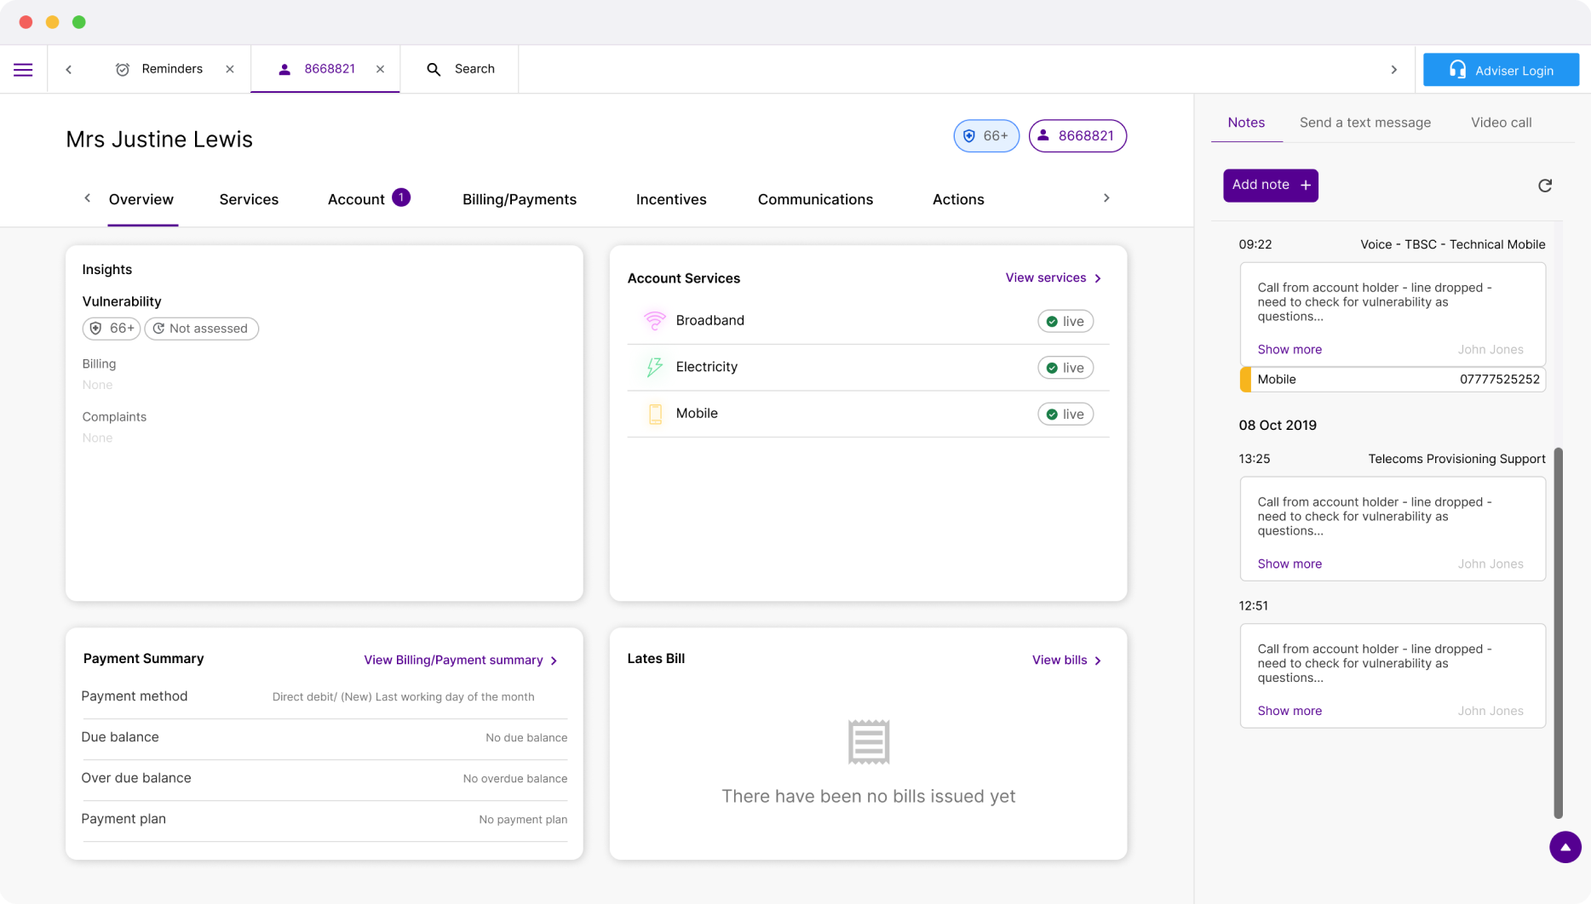Click the headset icon on Adviser Login
This screenshot has width=1591, height=904.
1457,70
